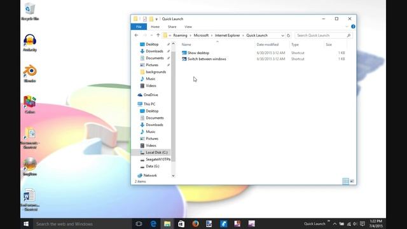This screenshot has width=407, height=229.
Task: Open the Store taskbar icon
Action: [x=181, y=224]
